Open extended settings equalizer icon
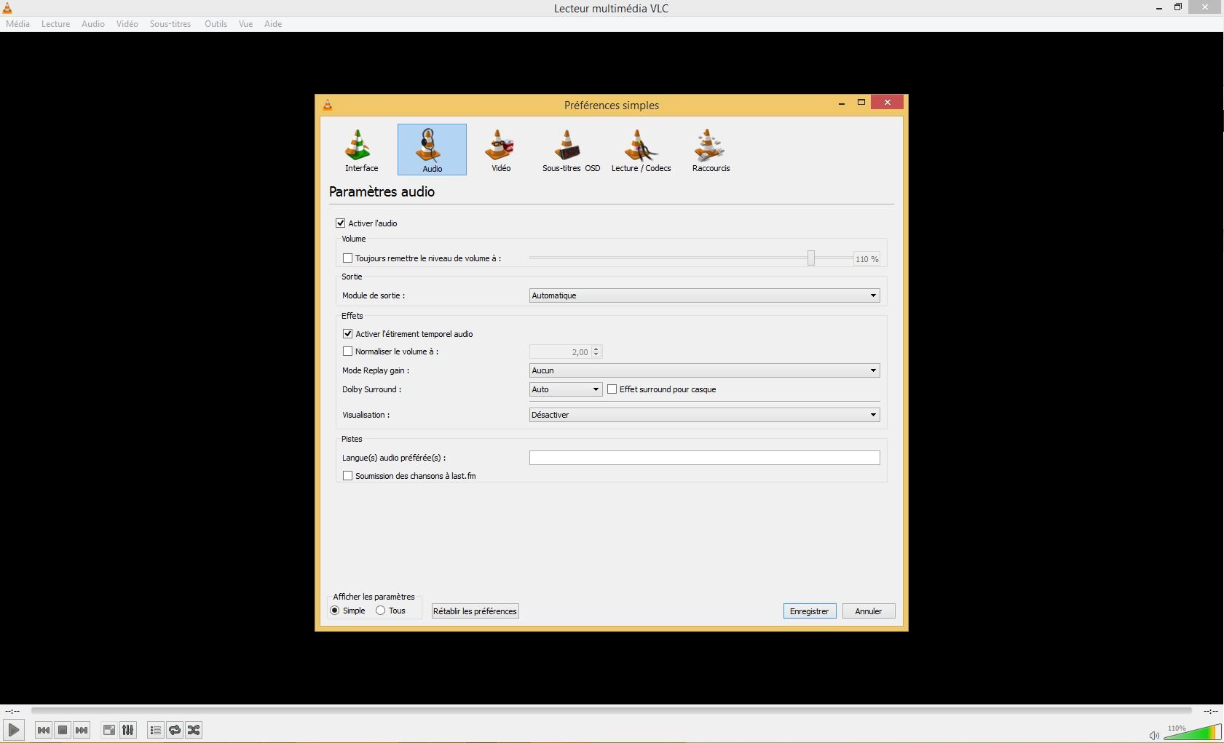 tap(127, 730)
